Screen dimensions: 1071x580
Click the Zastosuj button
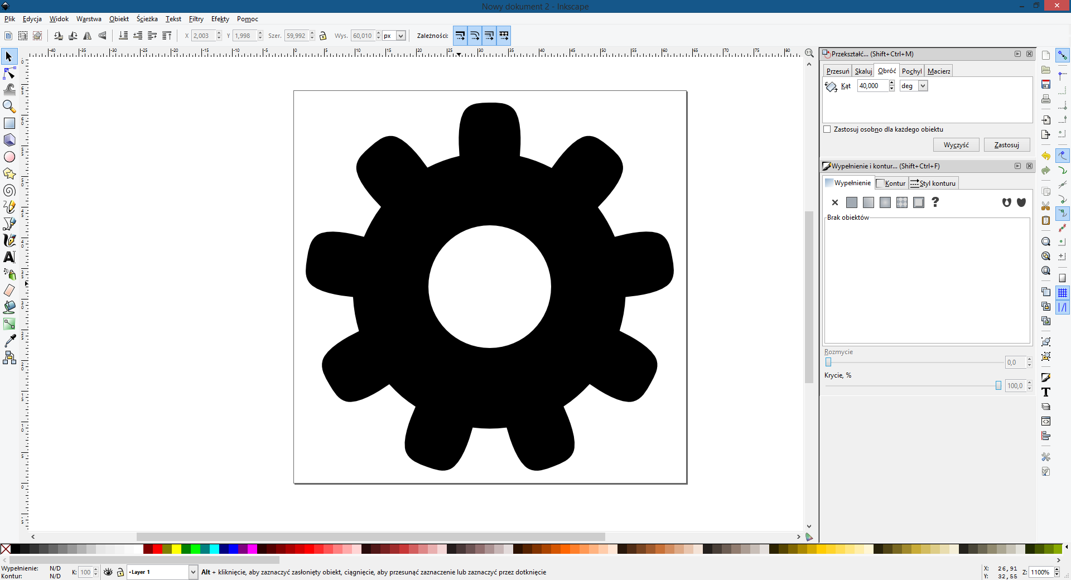[x=1006, y=145]
